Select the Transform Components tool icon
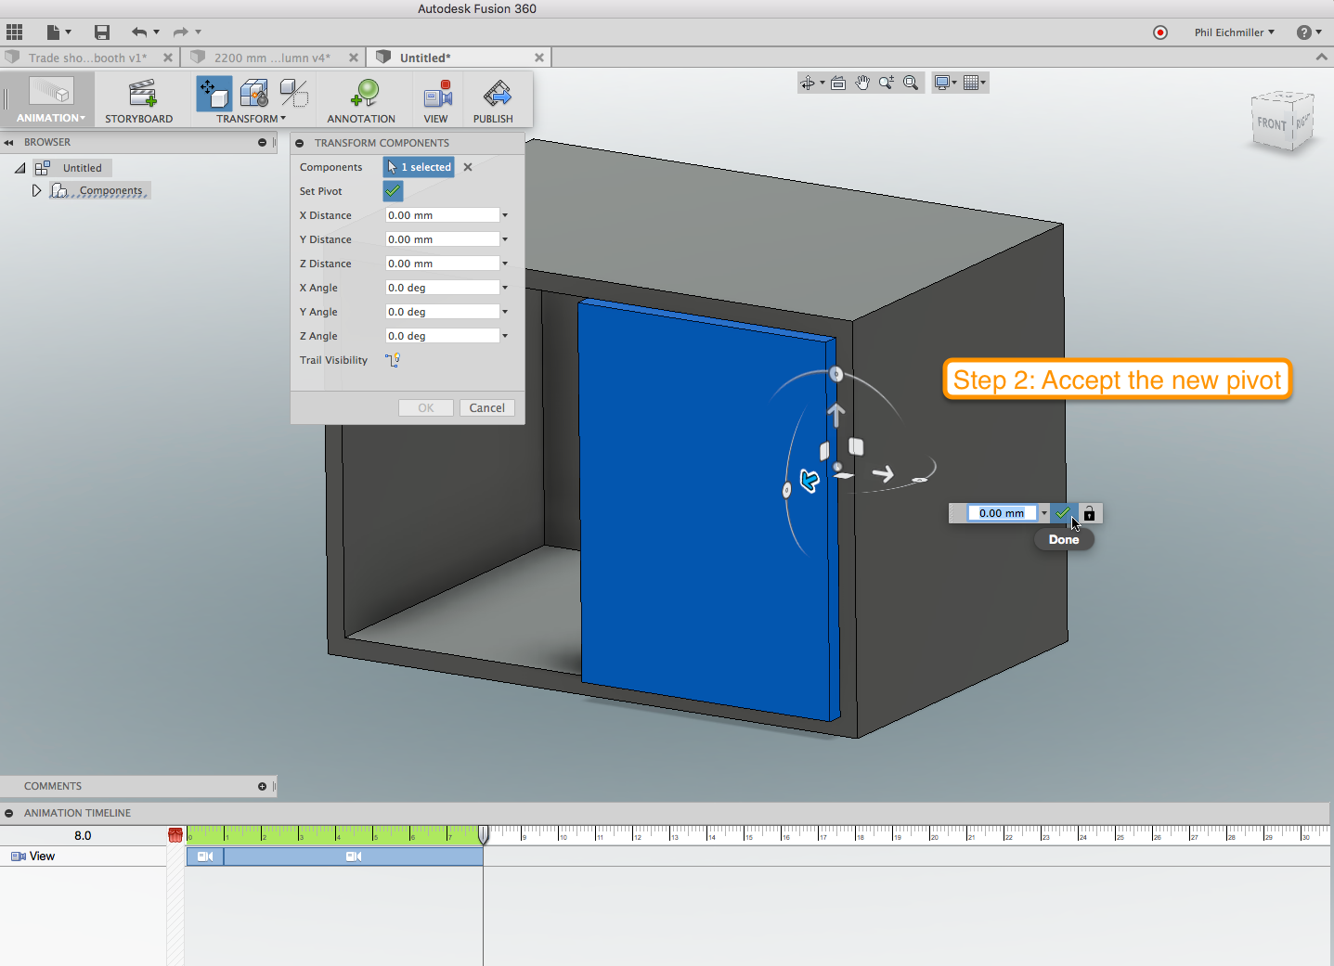Viewport: 1334px width, 966px height. click(x=214, y=94)
